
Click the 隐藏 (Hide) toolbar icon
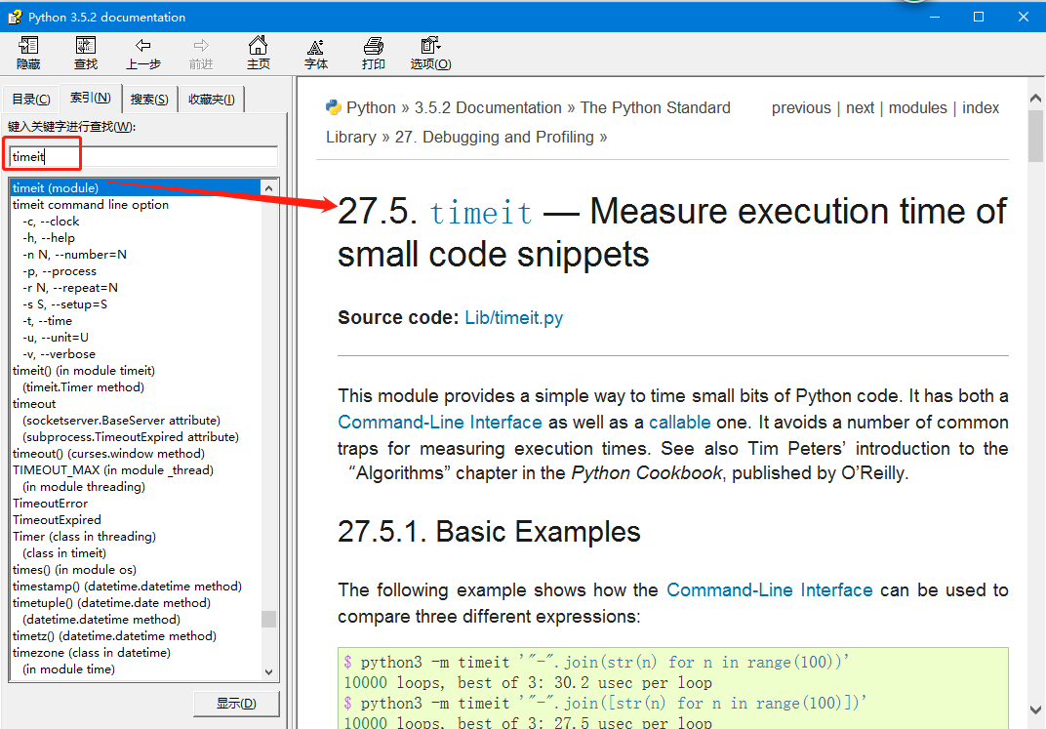pyautogui.click(x=28, y=45)
